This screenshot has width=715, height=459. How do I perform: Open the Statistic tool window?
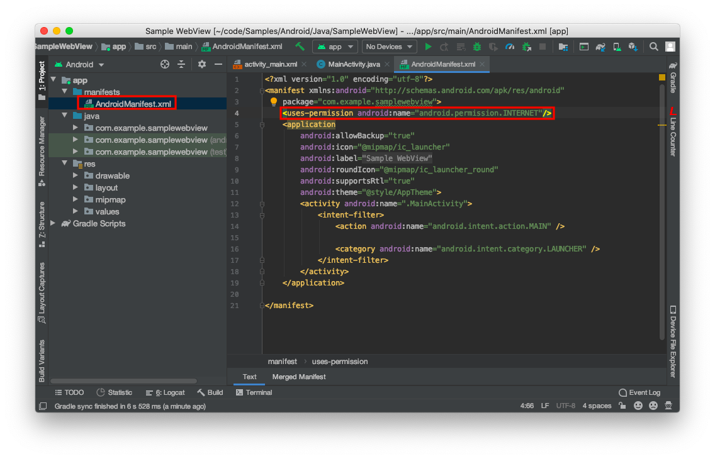(x=115, y=392)
